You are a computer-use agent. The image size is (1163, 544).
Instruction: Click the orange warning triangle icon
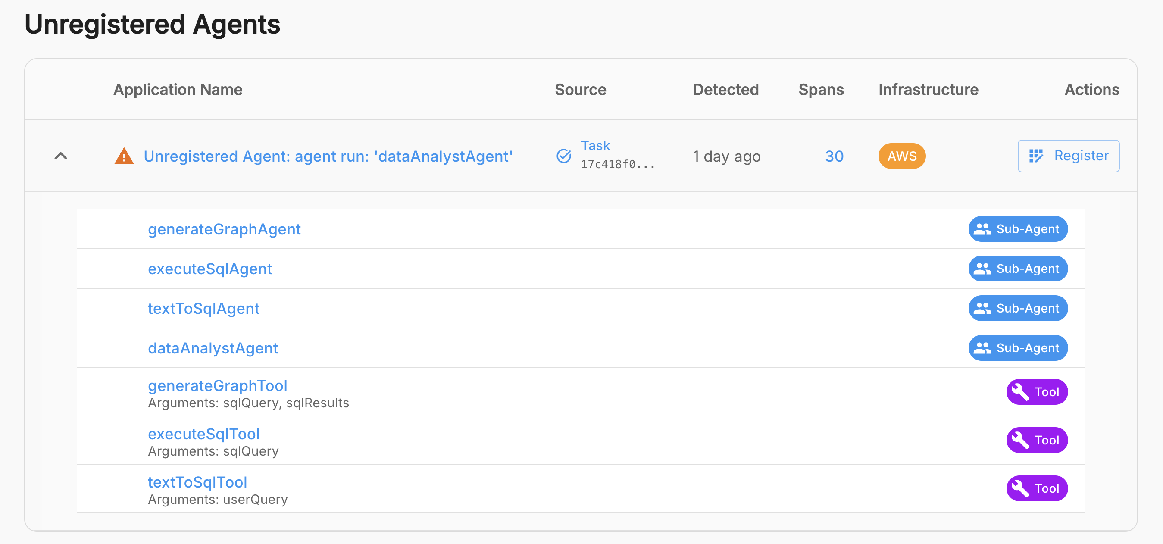[x=124, y=156]
